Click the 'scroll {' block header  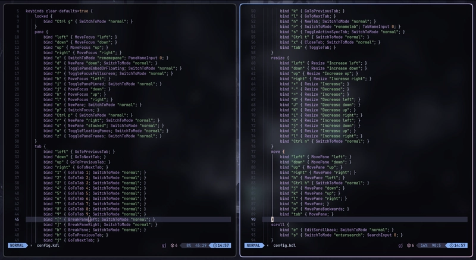280,225
